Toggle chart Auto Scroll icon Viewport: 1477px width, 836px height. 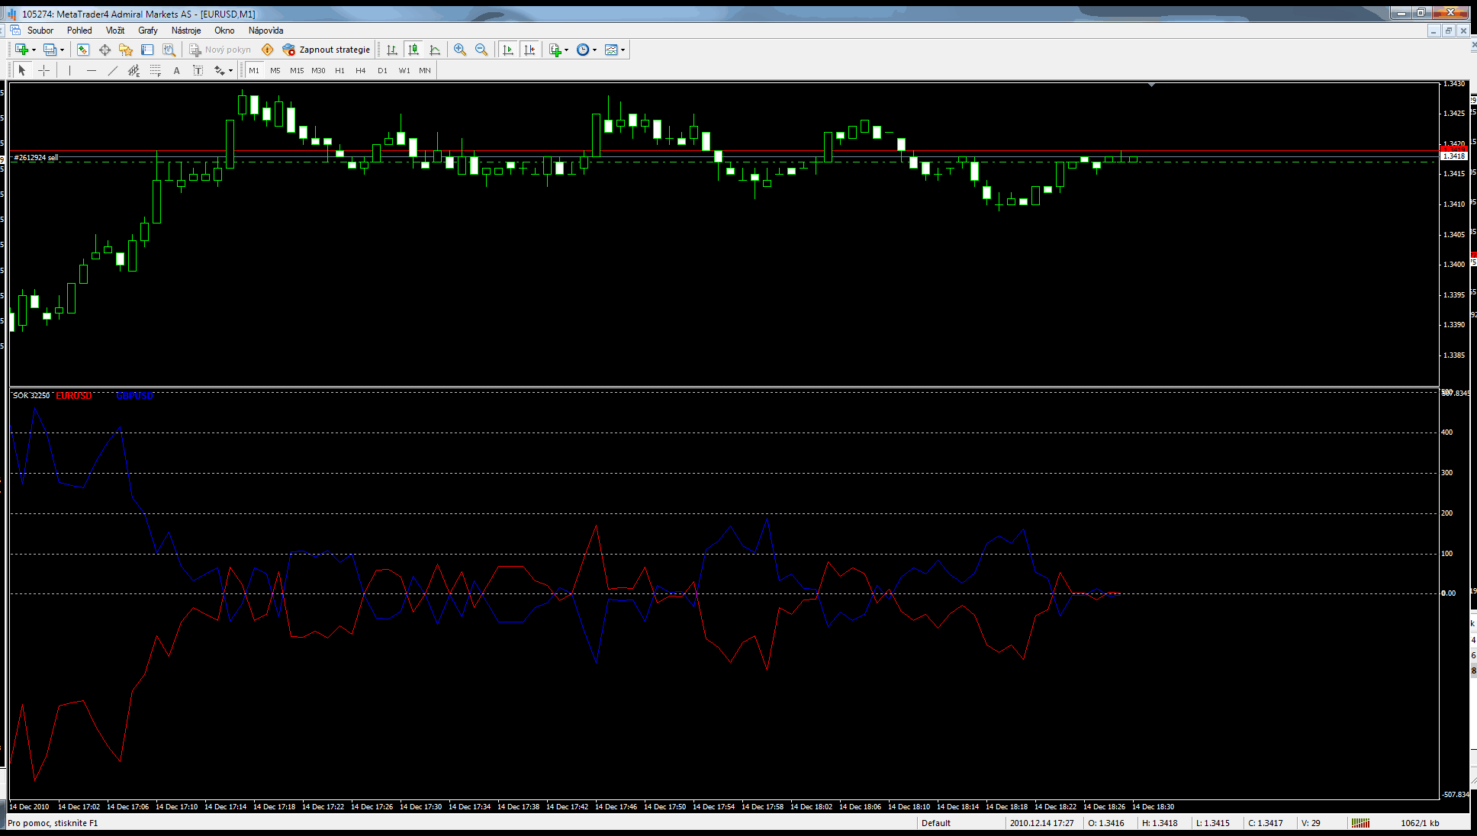[508, 50]
